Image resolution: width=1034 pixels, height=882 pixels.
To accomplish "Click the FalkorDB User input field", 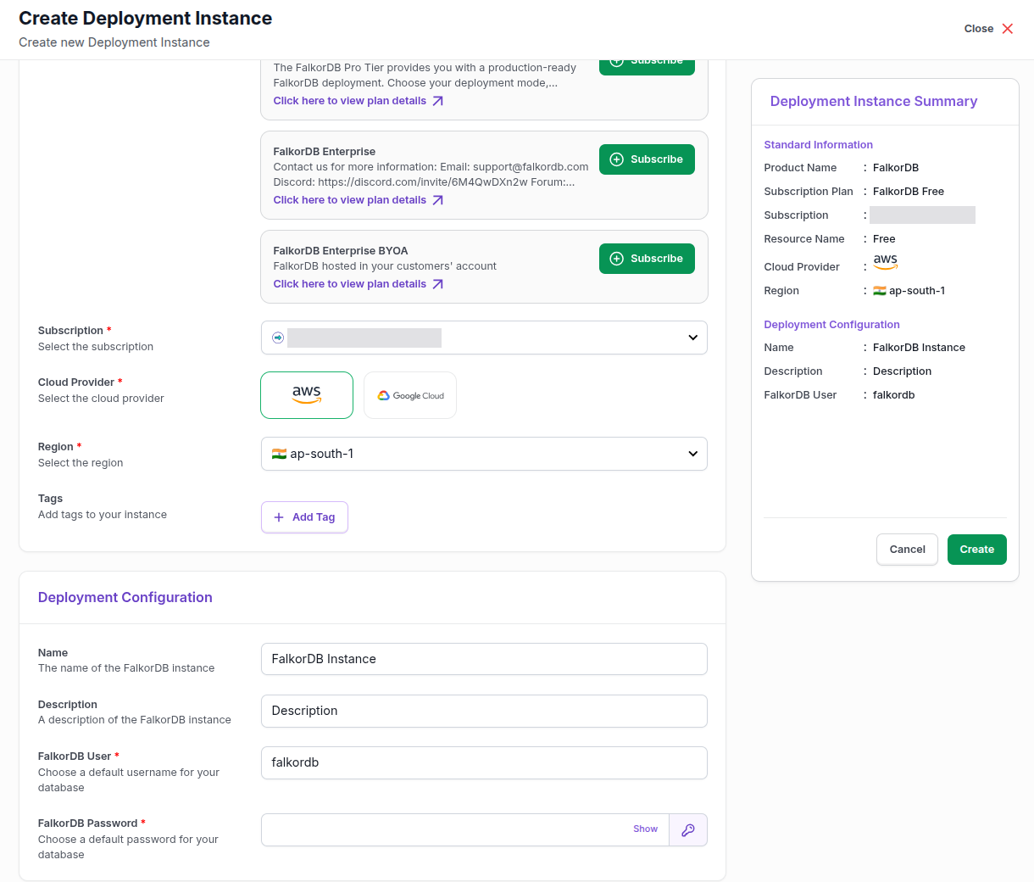I will point(484,762).
